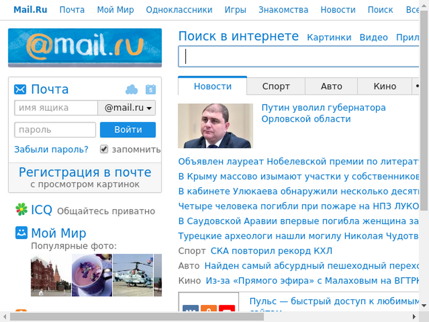Screen dimensions: 429x322
Task: Switch to the Спорт tab
Action: [x=276, y=86]
